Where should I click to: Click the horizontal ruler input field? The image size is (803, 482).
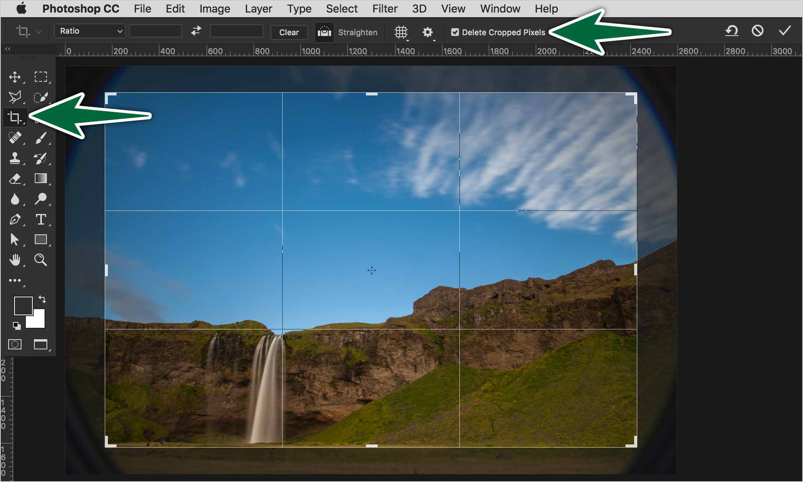tap(156, 32)
